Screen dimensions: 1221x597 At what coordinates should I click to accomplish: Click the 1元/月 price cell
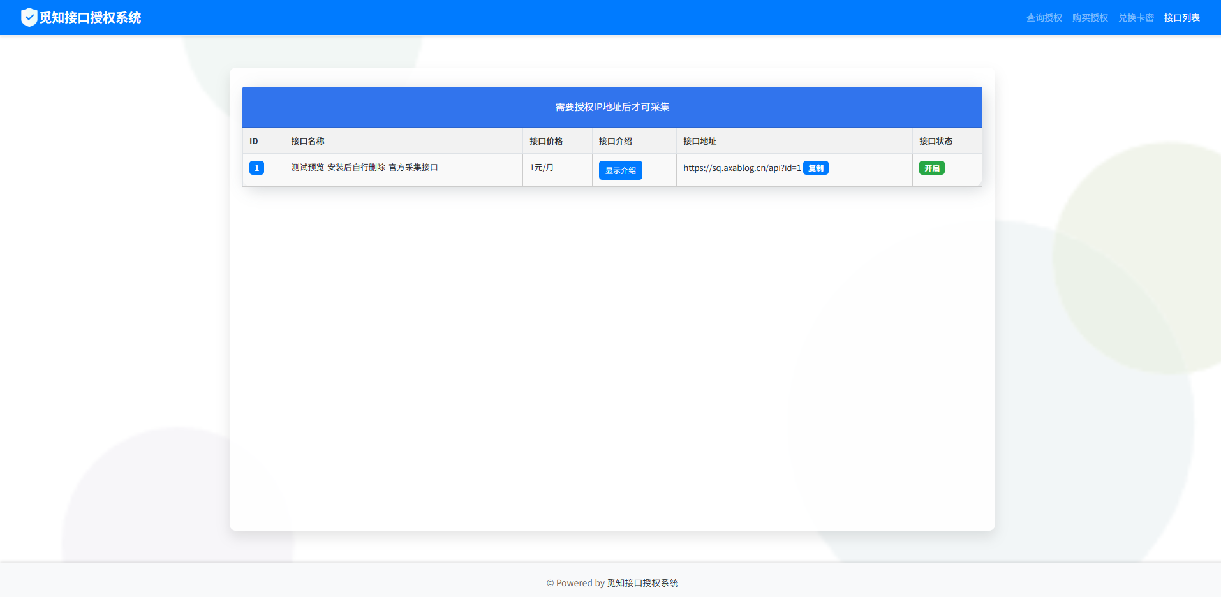(x=542, y=168)
